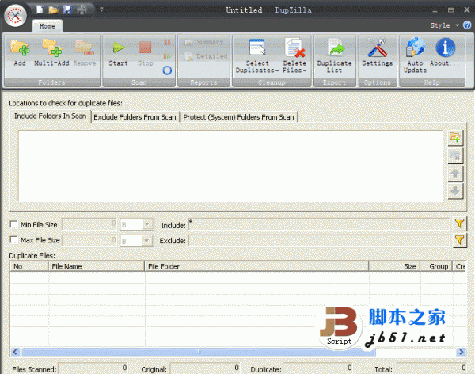Open the Summary report
This screenshot has width=475, height=374.
(x=204, y=42)
